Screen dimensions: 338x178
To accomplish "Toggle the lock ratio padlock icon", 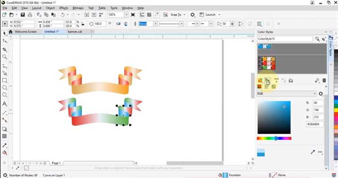I will point(83,24).
